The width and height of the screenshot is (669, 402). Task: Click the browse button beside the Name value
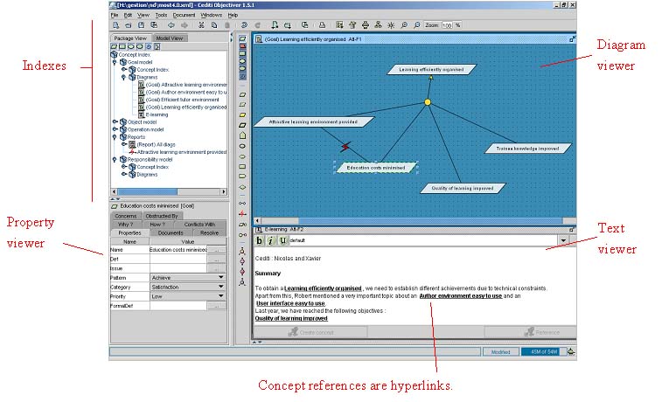click(216, 250)
